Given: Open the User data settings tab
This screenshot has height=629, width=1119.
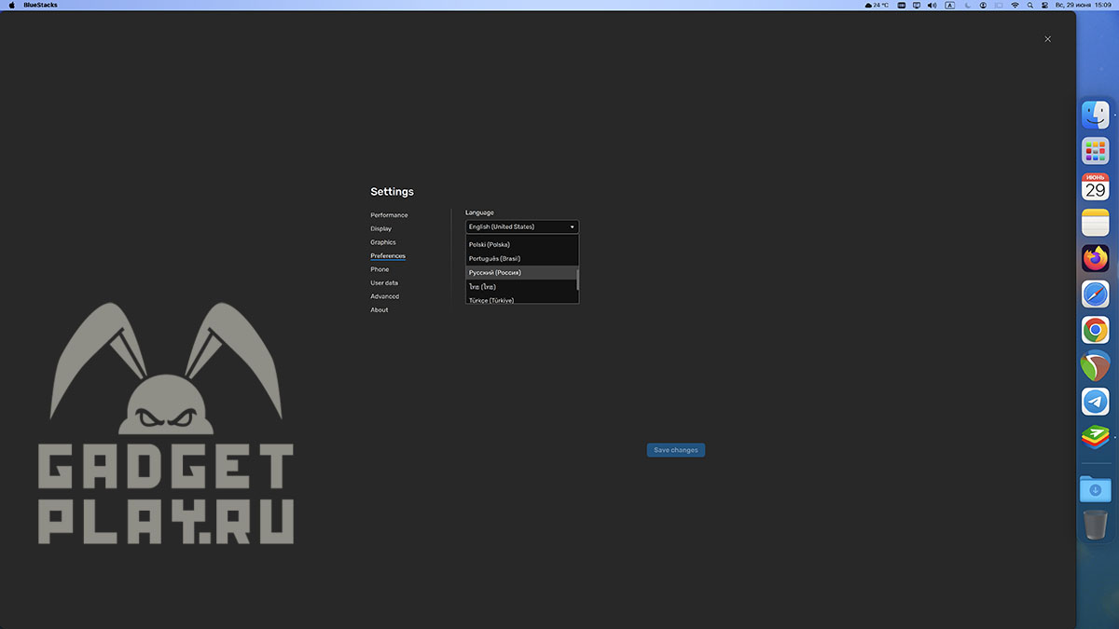Looking at the screenshot, I should click(384, 282).
